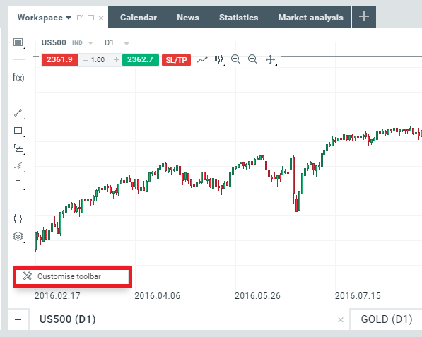The image size is (422, 337).
Task: Zoom out the chart
Action: 236,59
